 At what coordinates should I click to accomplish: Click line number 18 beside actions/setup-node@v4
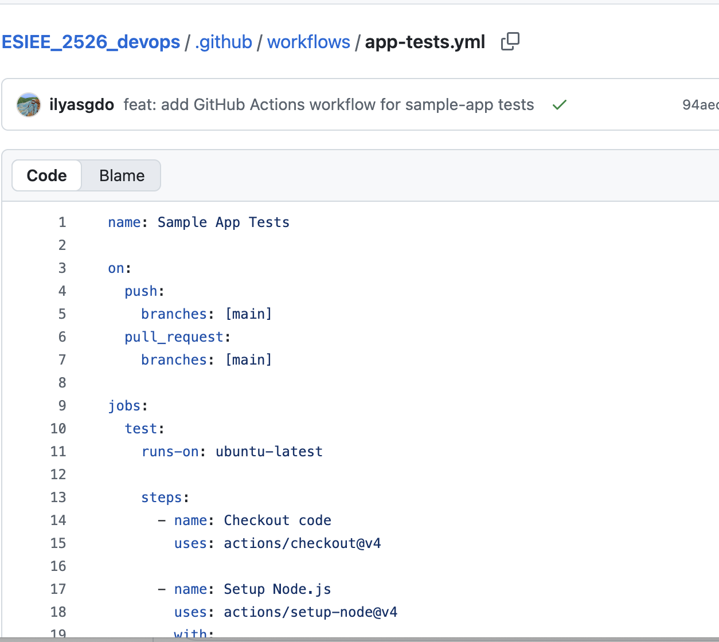(x=58, y=612)
